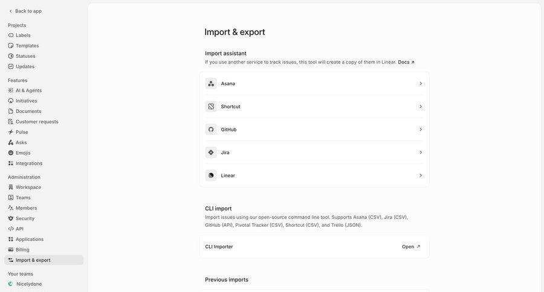The height and width of the screenshot is (292, 544).
Task: Click the Documents sidebar icon
Action: point(11,111)
